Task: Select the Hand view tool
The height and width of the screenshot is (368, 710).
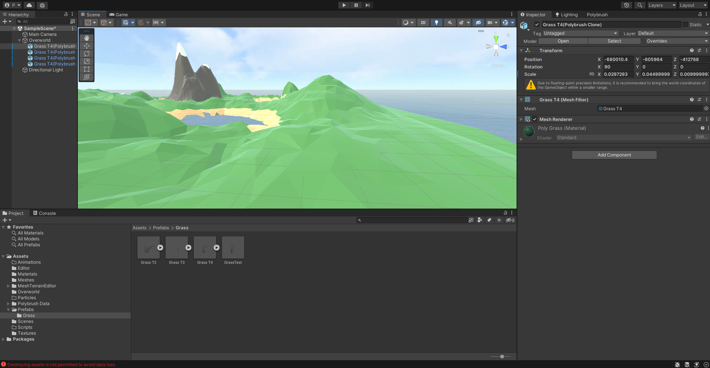Action: tap(86, 37)
